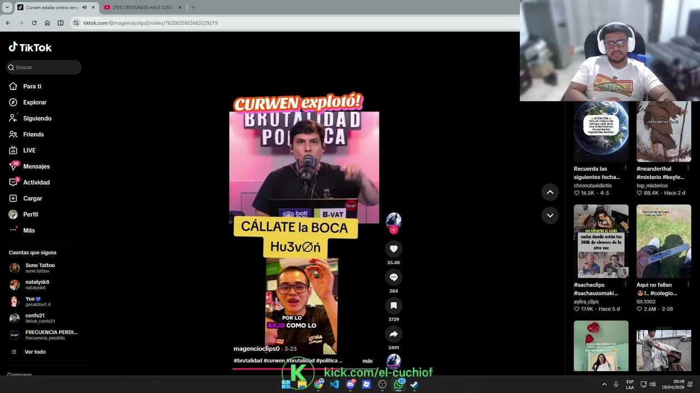Focus the Buscar search field
Viewport: 700px width, 393px height.
tap(44, 67)
